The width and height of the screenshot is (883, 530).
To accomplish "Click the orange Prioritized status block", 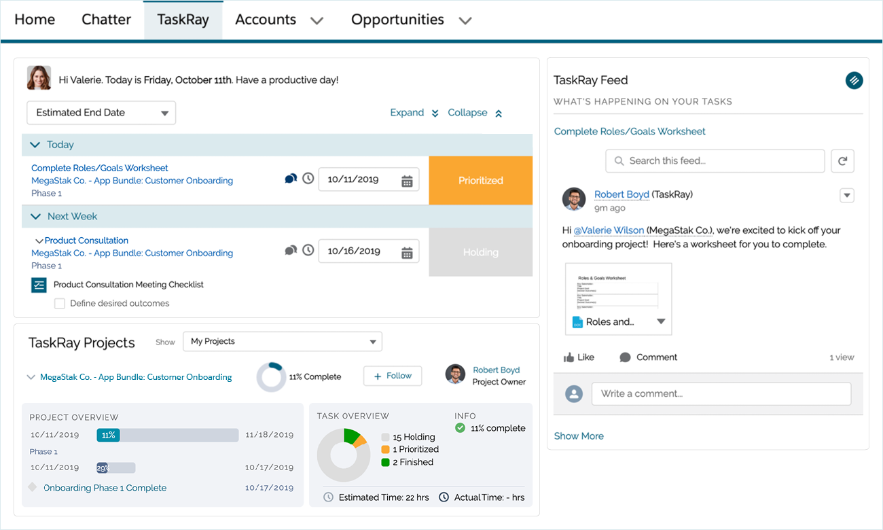I will coord(480,181).
